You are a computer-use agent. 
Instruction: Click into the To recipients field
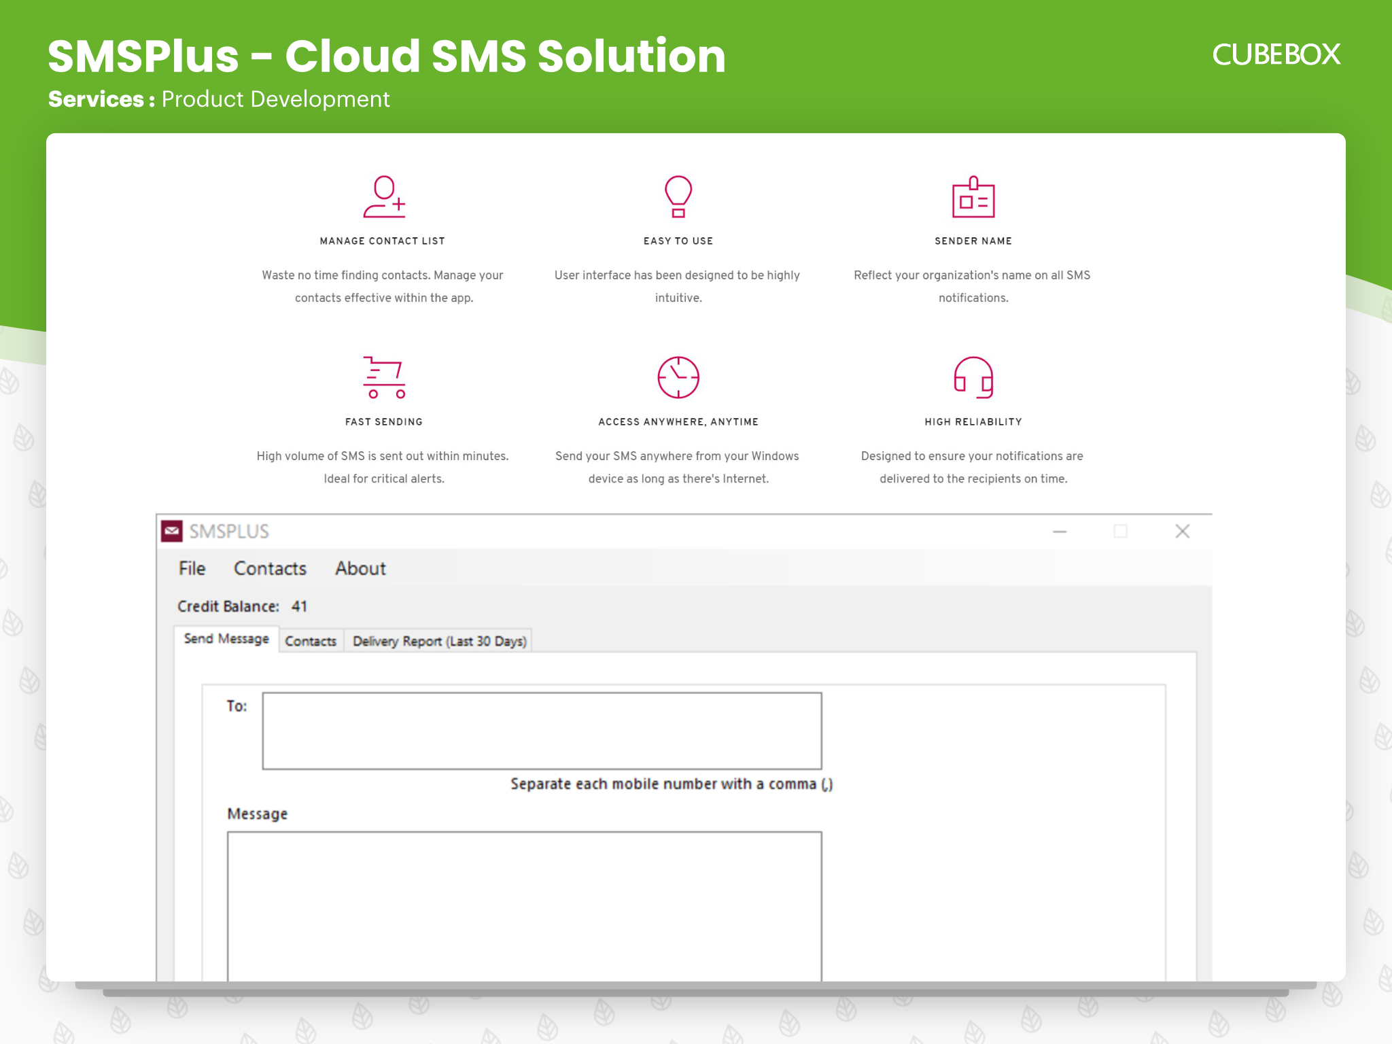[x=542, y=731]
